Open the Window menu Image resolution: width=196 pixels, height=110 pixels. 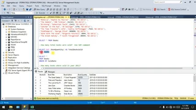(57, 6)
